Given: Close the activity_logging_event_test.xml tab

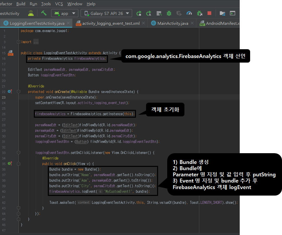Looking at the screenshot, I should tap(143, 23).
